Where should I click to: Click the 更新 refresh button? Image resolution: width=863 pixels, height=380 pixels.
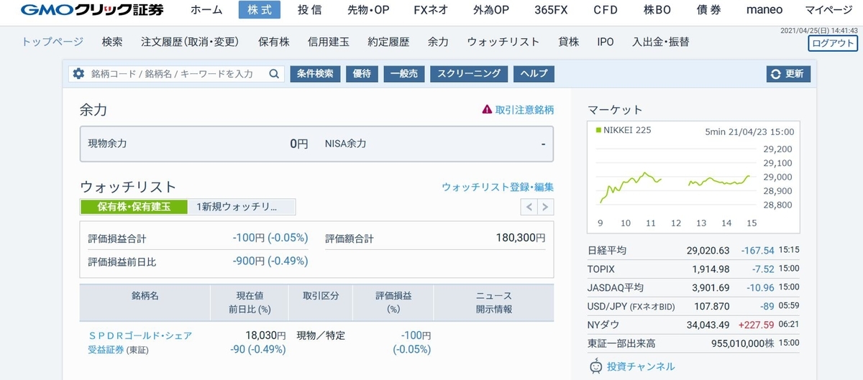coord(788,74)
